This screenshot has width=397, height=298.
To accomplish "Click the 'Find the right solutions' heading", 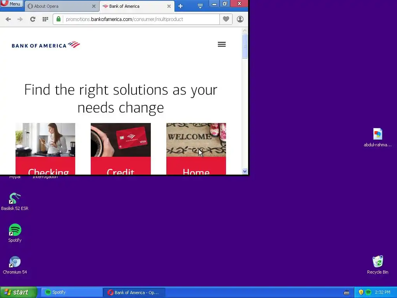I will [121, 99].
